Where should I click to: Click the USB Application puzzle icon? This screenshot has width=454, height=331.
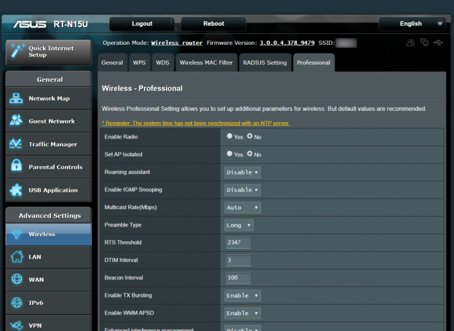coord(16,190)
